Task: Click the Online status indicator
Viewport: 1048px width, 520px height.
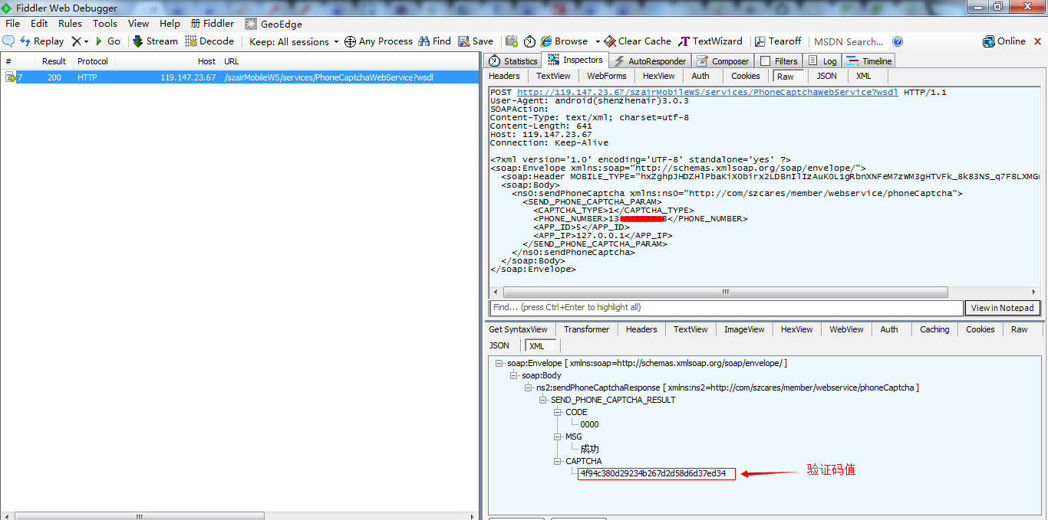Action: coord(1004,41)
